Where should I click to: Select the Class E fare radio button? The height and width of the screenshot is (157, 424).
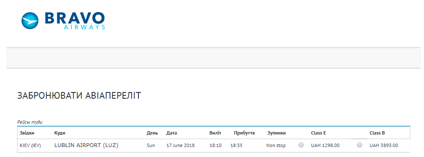pos(301,145)
